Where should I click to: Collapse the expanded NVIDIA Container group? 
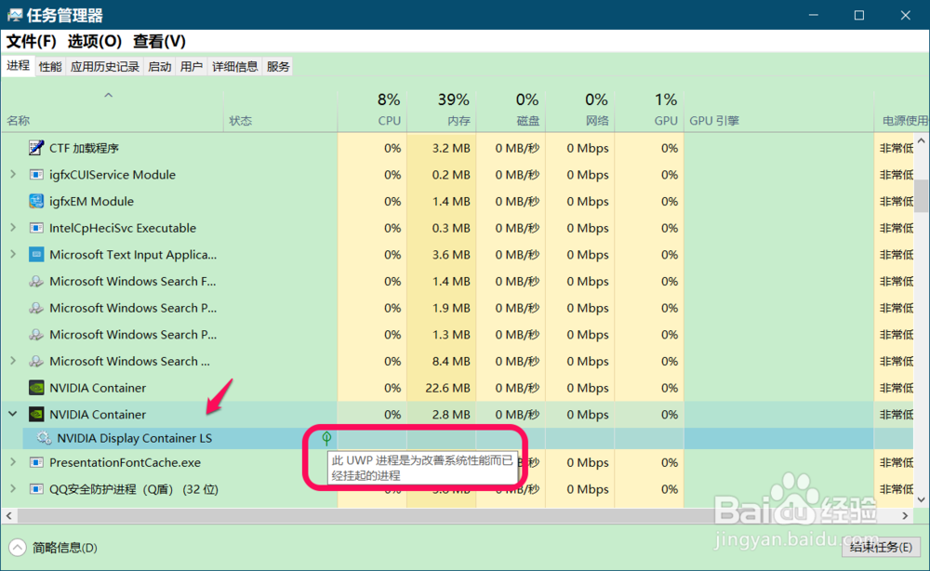(13, 414)
